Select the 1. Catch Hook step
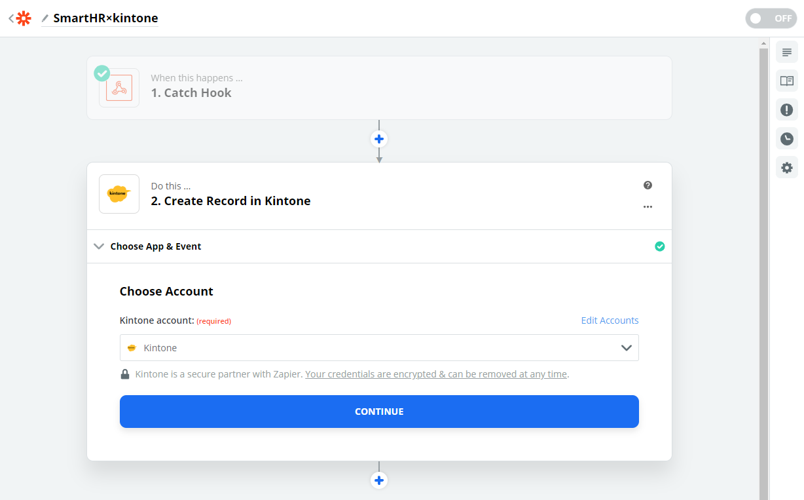The image size is (804, 500). pos(379,88)
